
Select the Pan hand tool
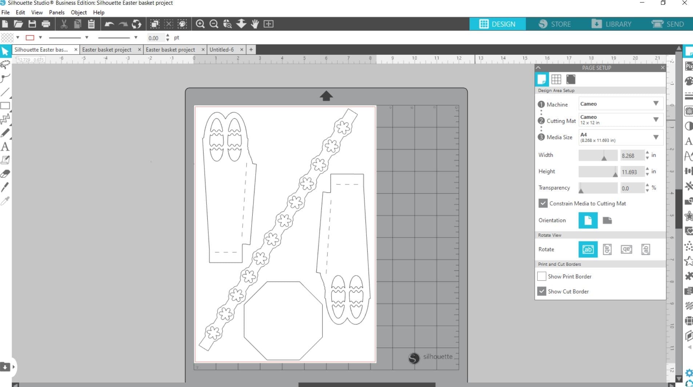point(255,24)
